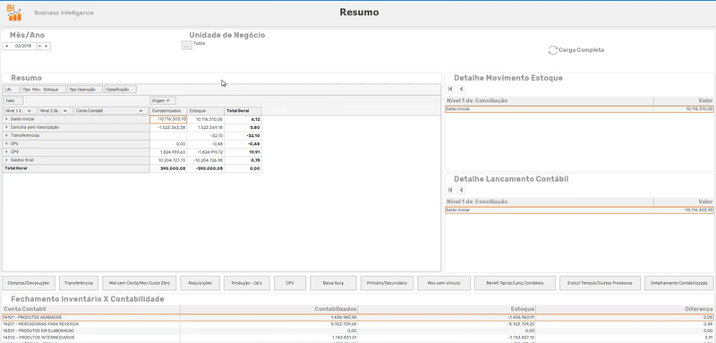
Task: Select the 14301 - PRODUTOS EM ELABORACAO row
Action: coord(357,330)
